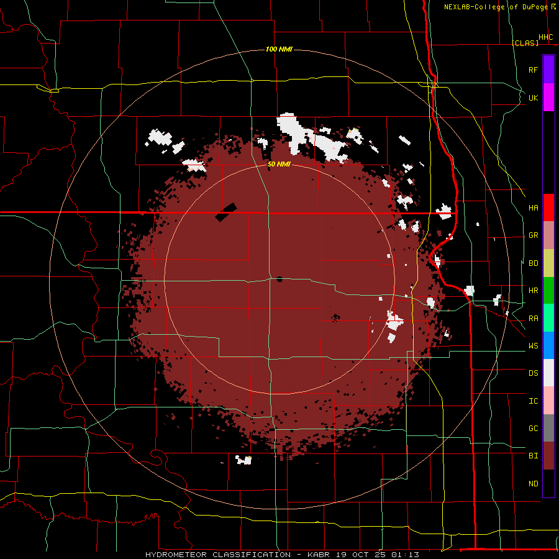Select the "BD" legend label
Screen dimensions: 559x559
pyautogui.click(x=533, y=263)
